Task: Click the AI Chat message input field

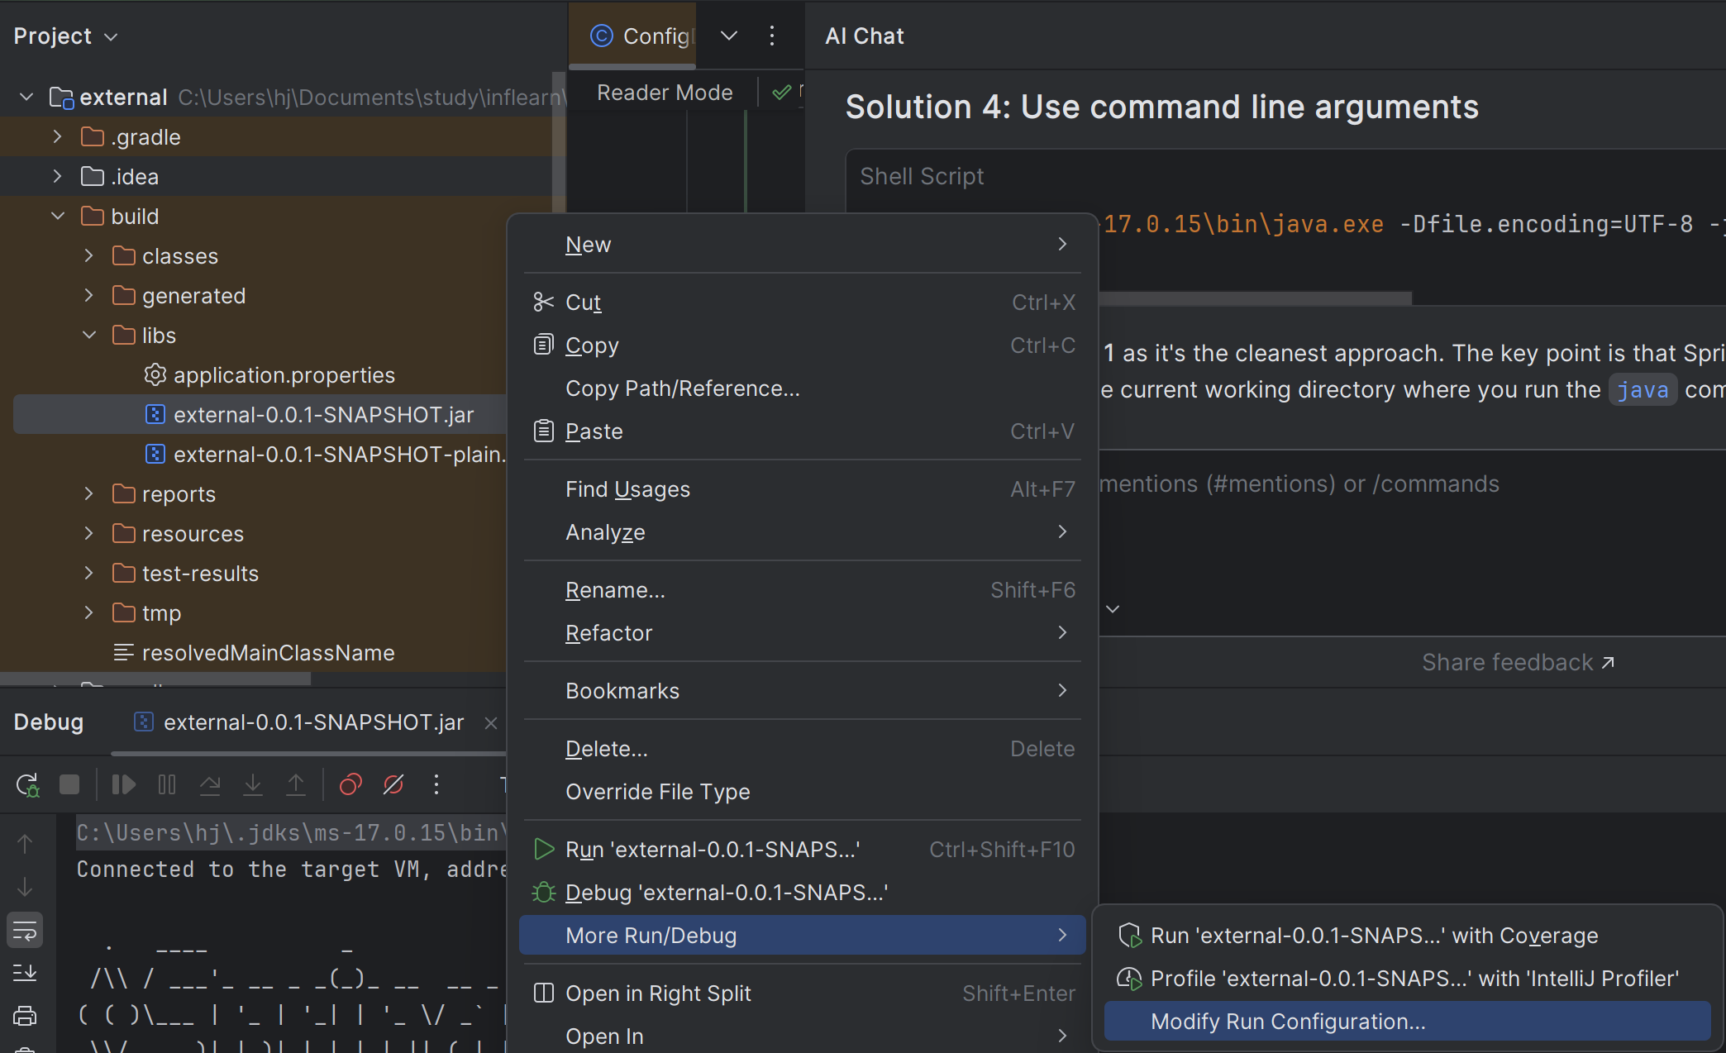Action: (x=1412, y=484)
